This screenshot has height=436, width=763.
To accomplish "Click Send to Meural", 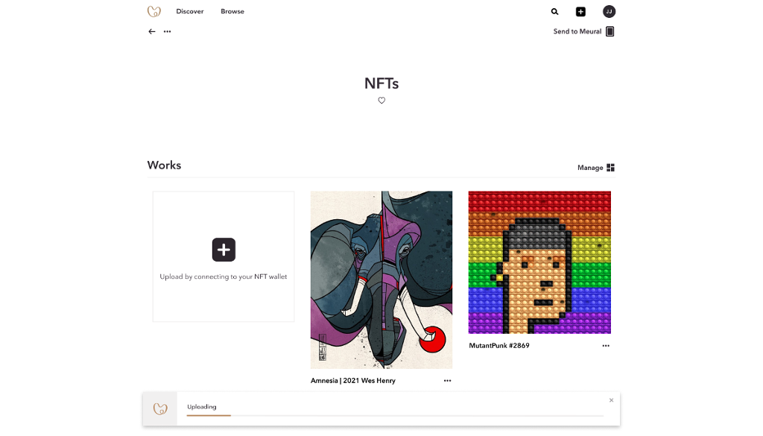I will point(577,31).
